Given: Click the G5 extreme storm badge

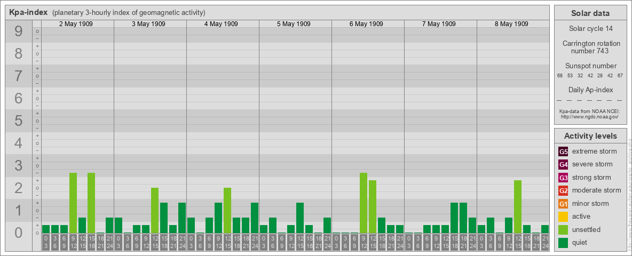Looking at the screenshot, I should point(563,152).
